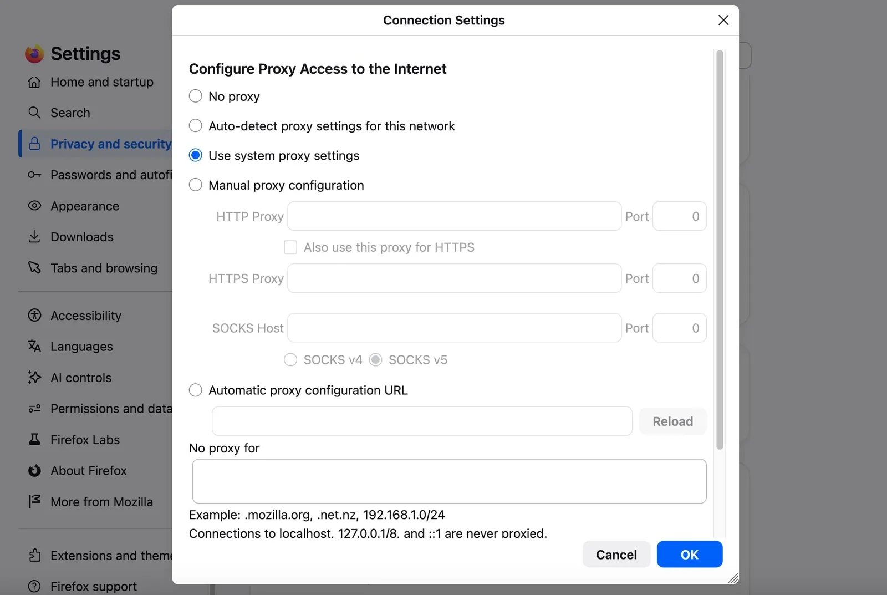This screenshot has width=887, height=595.
Task: Click the More from Mozilla icon
Action: click(34, 502)
